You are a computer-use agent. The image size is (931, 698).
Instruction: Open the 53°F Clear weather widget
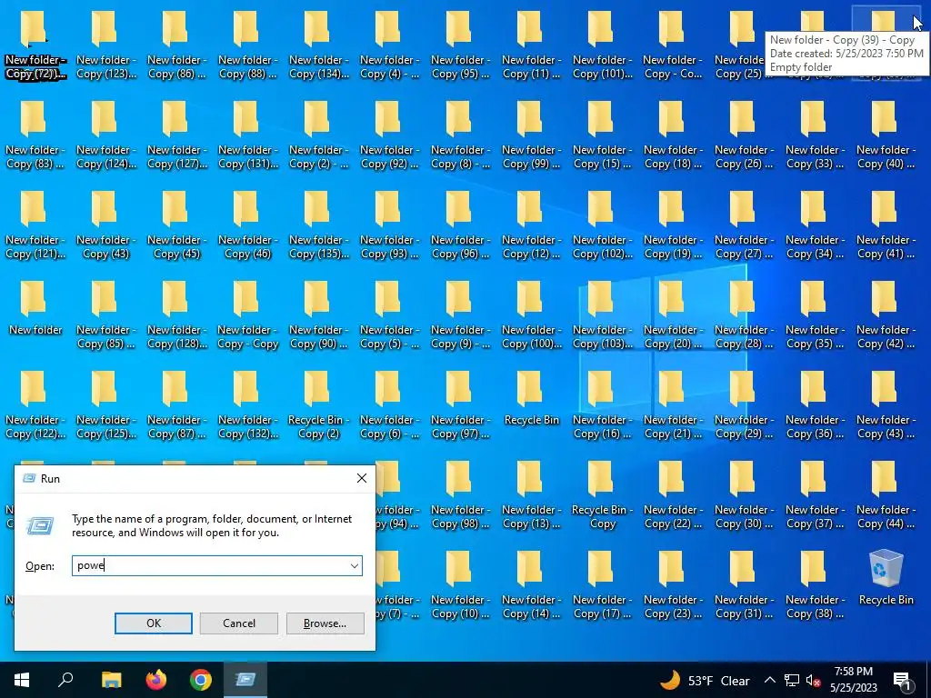pos(705,680)
